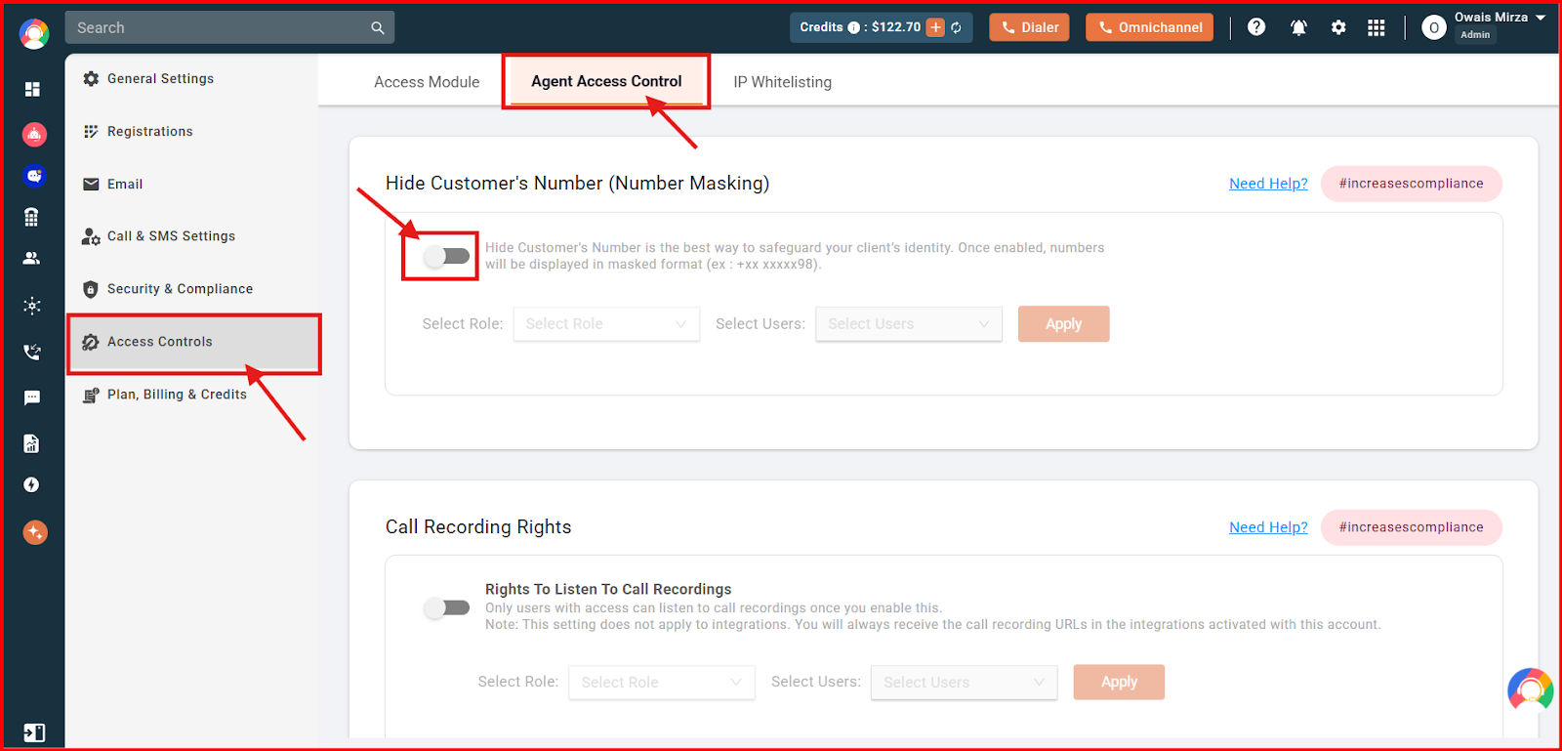The width and height of the screenshot is (1562, 751).
Task: Click the Credits balance $122.70 text
Action: (896, 27)
